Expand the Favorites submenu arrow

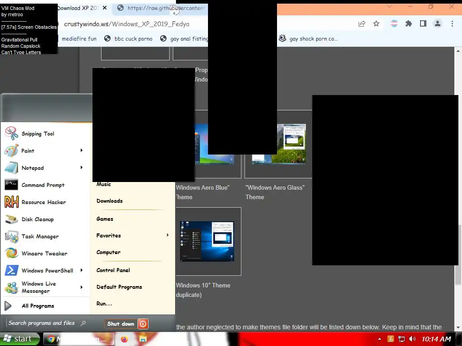coord(168,235)
